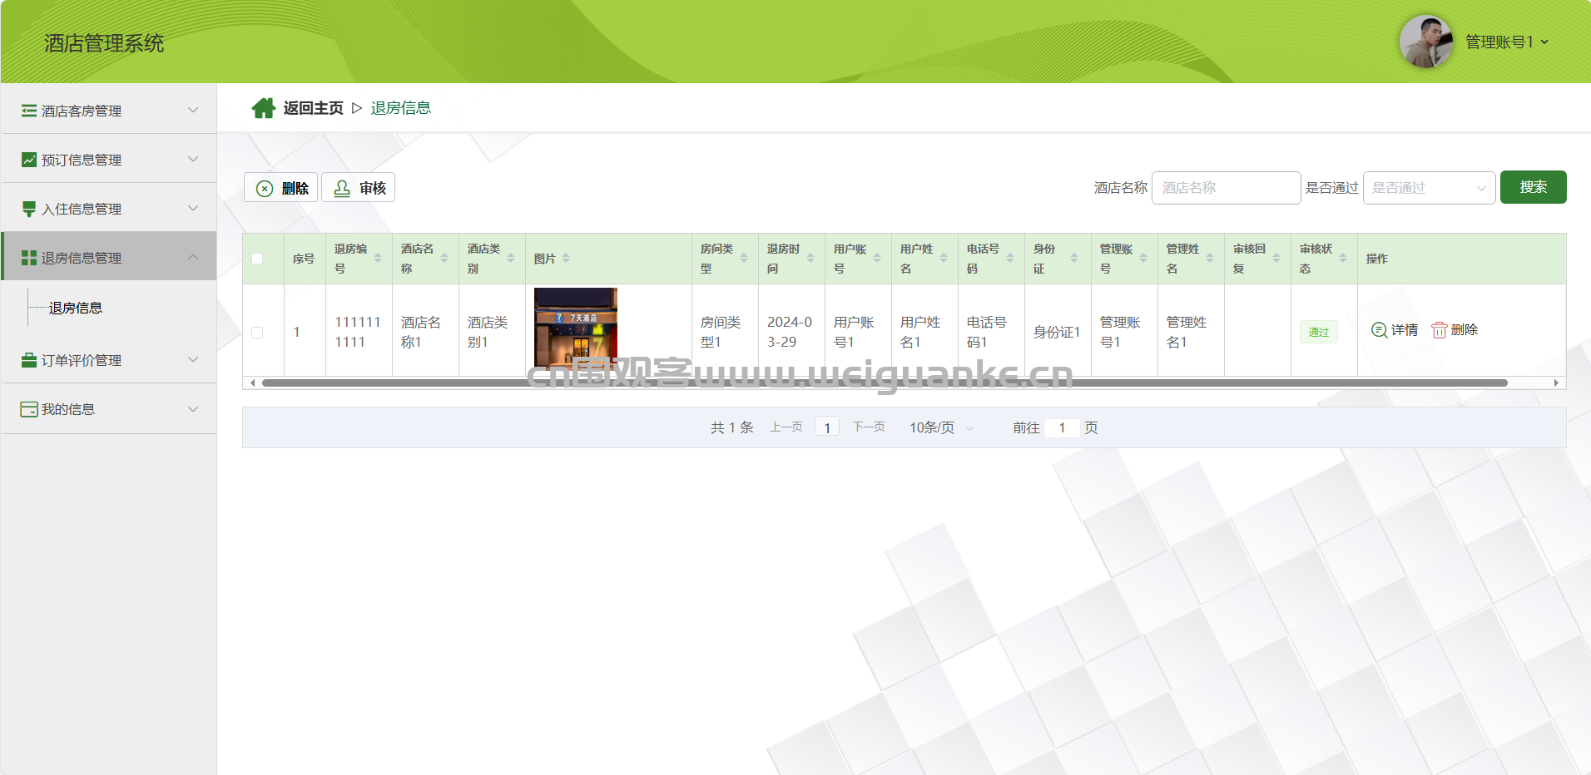Click the green 搜索 button

tap(1533, 187)
